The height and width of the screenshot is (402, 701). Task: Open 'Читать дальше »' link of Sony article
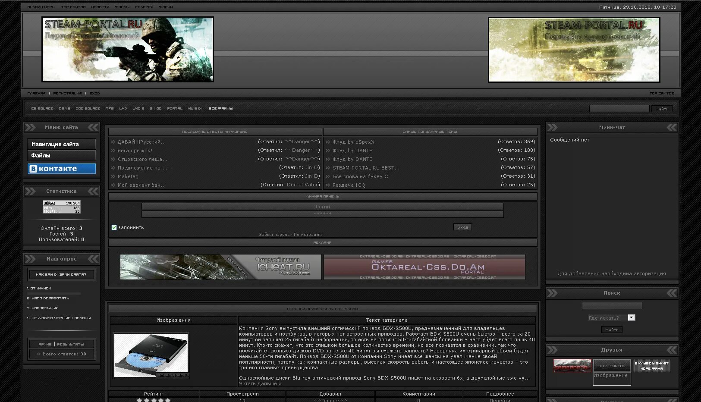260,383
